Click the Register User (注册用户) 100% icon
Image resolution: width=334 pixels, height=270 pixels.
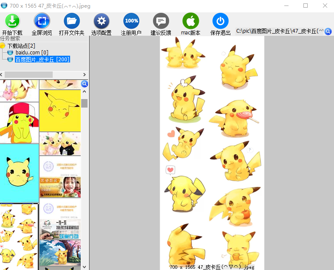pos(131,21)
